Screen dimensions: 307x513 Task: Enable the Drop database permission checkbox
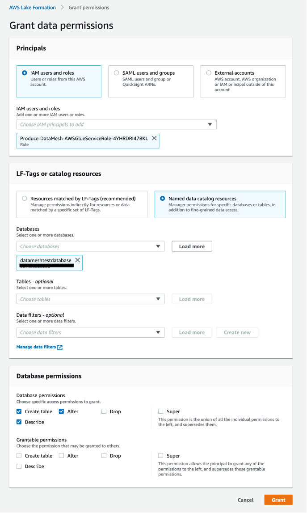point(104,411)
